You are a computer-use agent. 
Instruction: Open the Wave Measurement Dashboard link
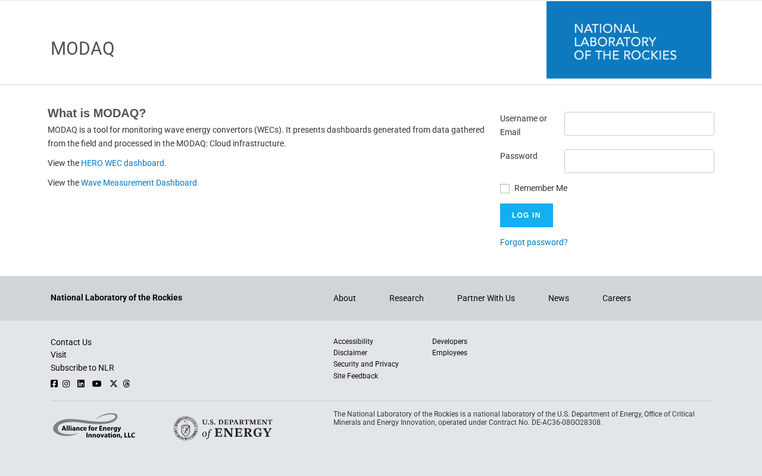[x=139, y=183]
